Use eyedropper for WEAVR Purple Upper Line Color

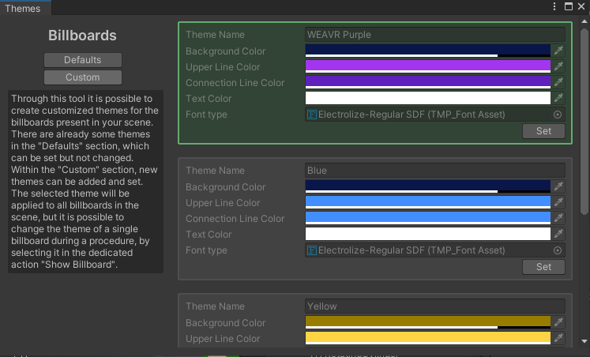coord(558,66)
